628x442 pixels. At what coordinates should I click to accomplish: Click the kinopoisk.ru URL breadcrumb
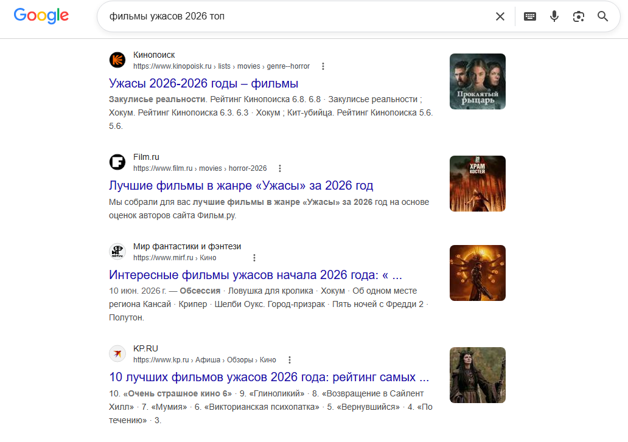[x=222, y=66]
